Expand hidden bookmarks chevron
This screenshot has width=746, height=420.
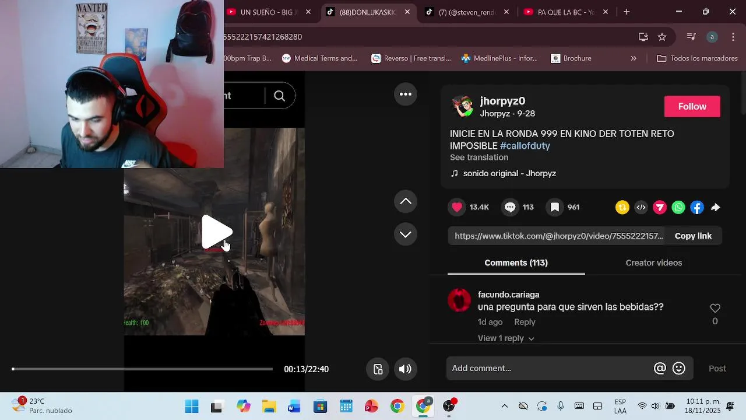(x=634, y=58)
